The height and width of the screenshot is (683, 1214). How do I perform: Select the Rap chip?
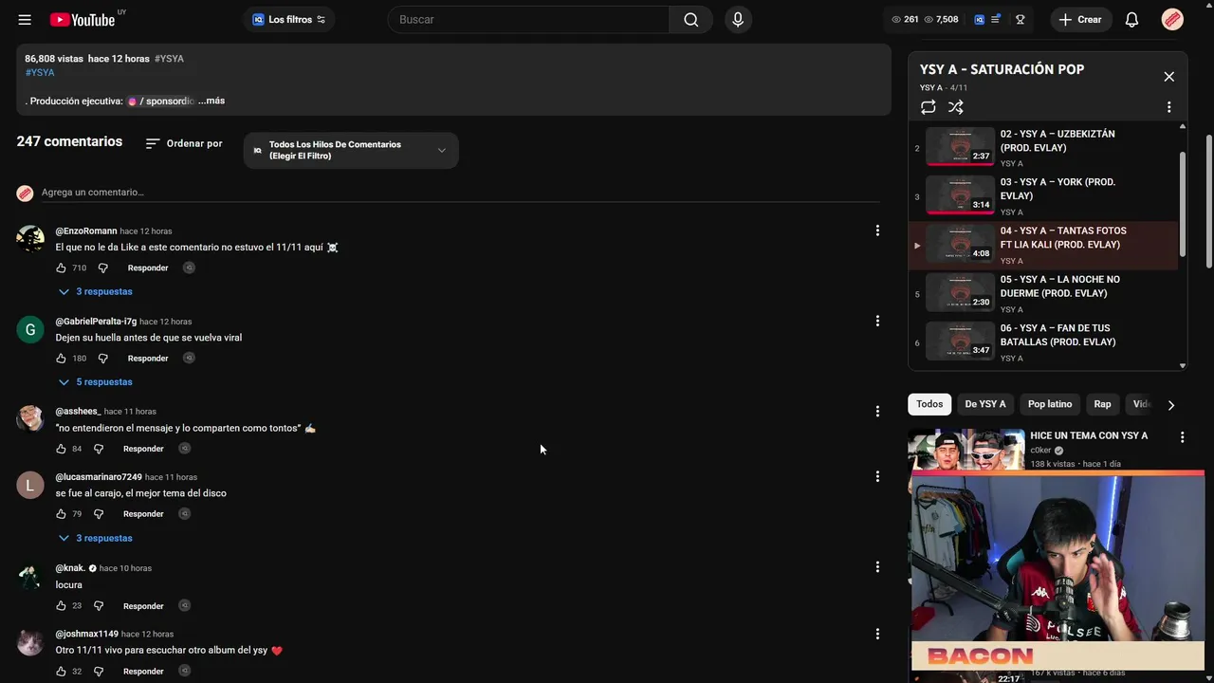(x=1102, y=404)
